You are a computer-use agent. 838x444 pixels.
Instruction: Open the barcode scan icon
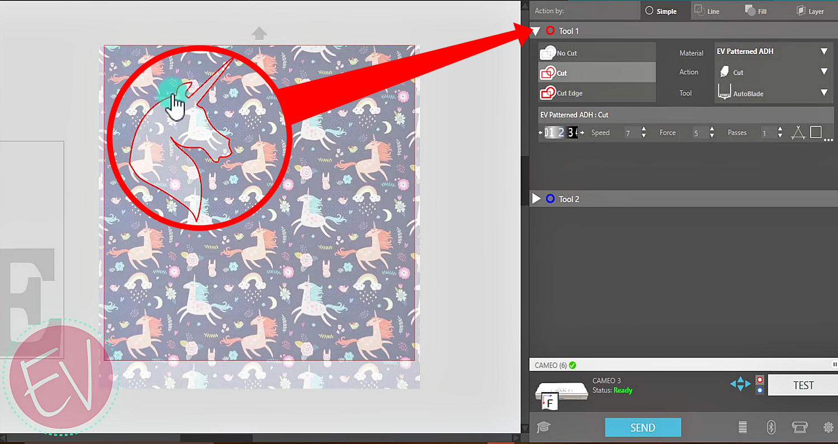[x=742, y=427]
